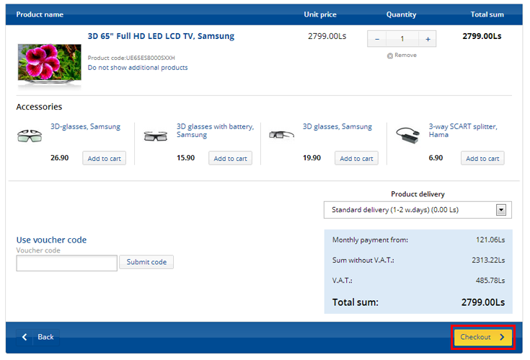Screen dimensions: 530x360
Task: Click the SCART splitter thumbnail image
Action: tap(407, 135)
